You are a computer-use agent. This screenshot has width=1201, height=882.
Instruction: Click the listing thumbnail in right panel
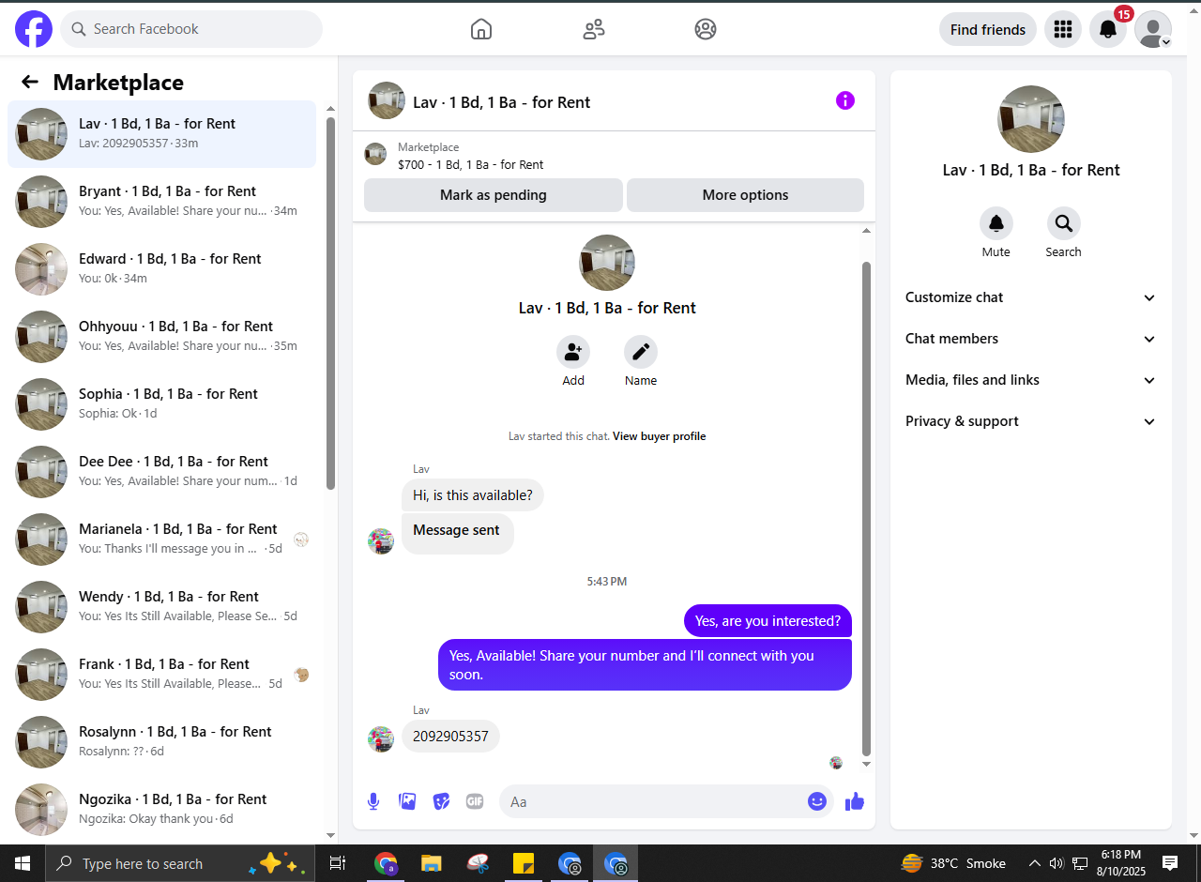[1031, 119]
